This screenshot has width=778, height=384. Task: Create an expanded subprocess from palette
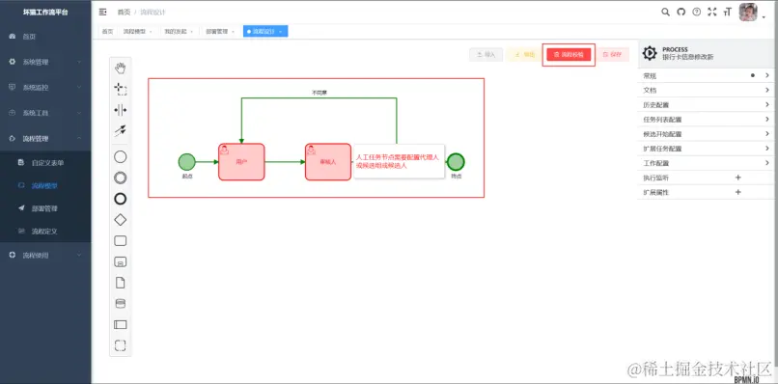(120, 261)
